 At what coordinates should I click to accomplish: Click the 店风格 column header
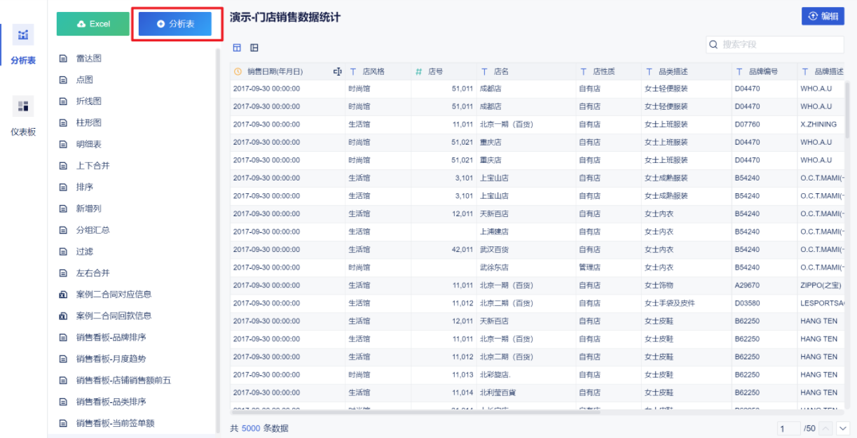378,71
